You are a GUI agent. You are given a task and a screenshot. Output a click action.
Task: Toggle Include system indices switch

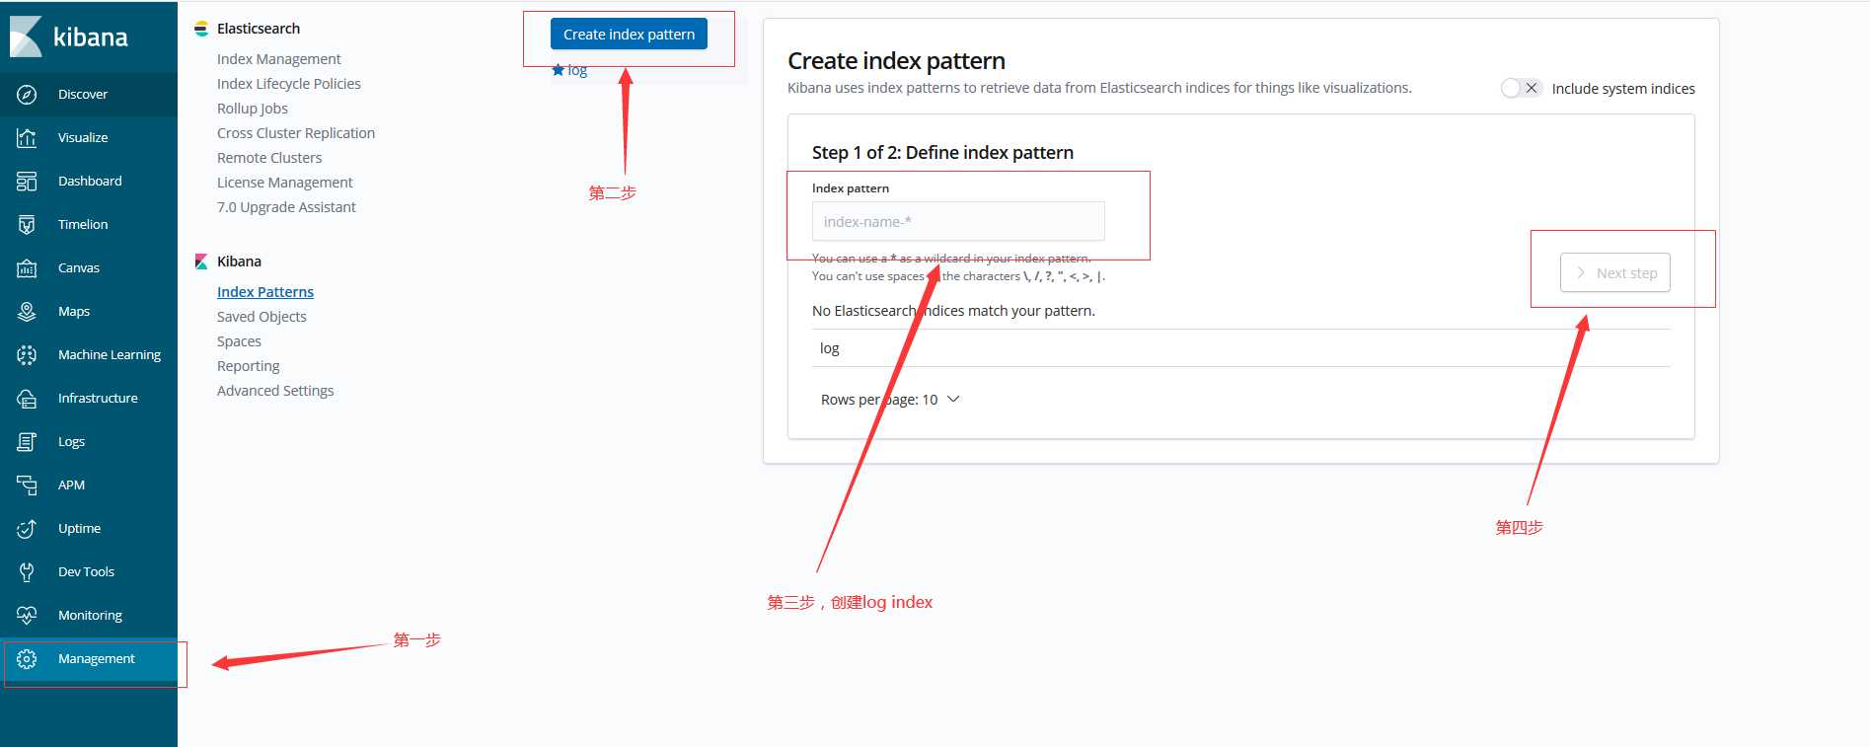[1520, 88]
